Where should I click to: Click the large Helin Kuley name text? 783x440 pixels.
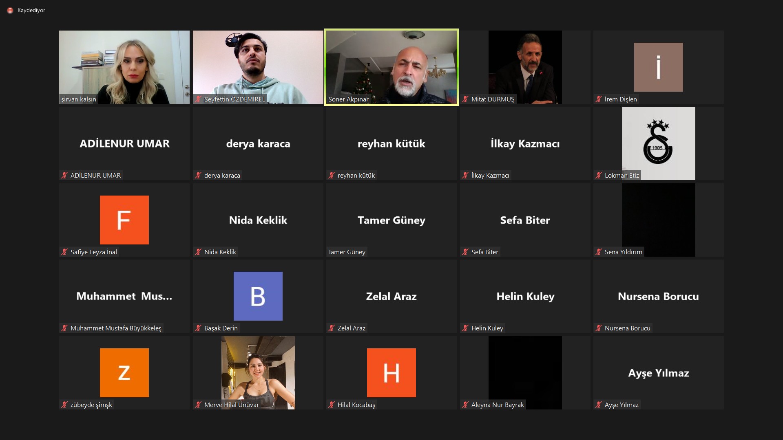click(525, 297)
